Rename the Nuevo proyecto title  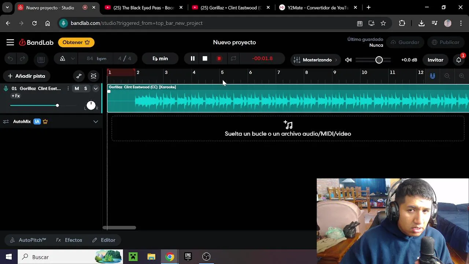pyautogui.click(x=234, y=43)
